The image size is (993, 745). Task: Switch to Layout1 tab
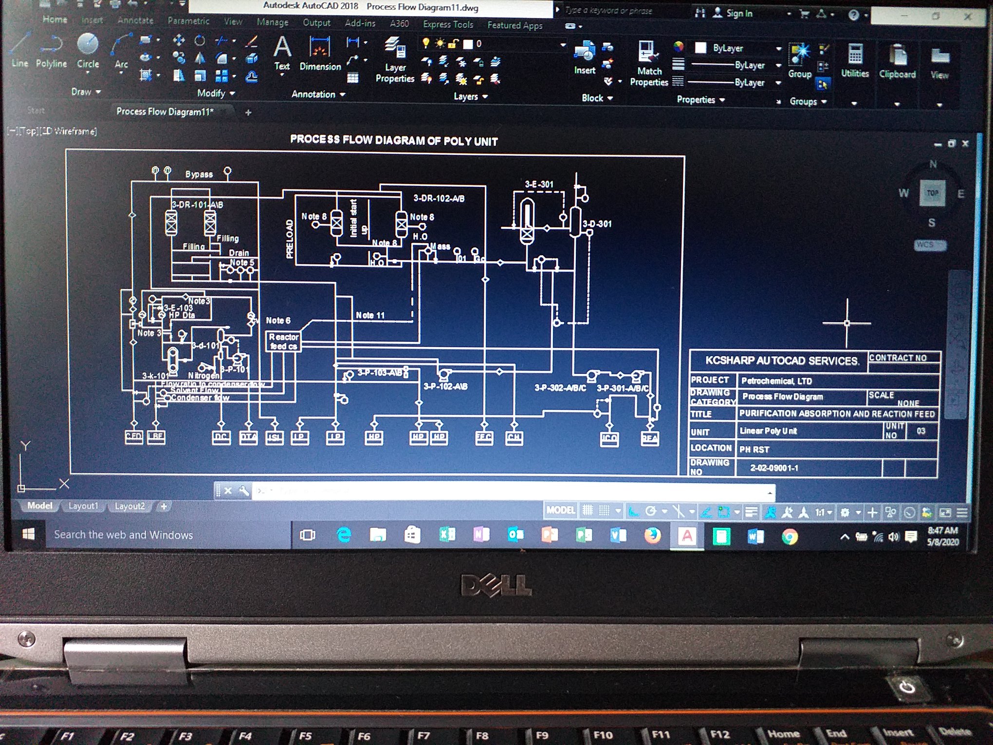point(83,506)
